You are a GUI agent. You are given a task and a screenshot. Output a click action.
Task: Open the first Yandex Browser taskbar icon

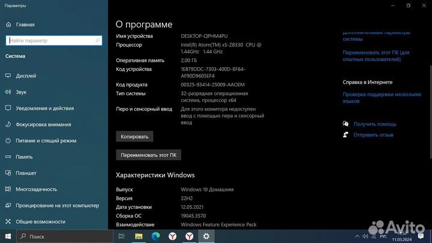click(x=172, y=236)
